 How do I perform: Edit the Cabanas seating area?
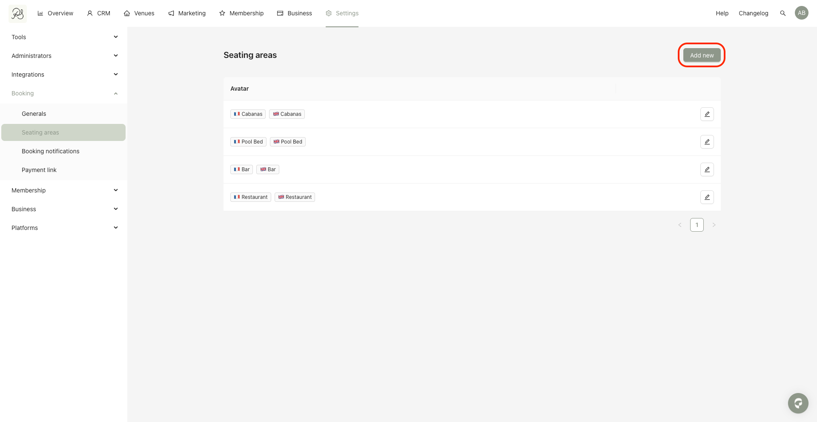[x=707, y=114]
